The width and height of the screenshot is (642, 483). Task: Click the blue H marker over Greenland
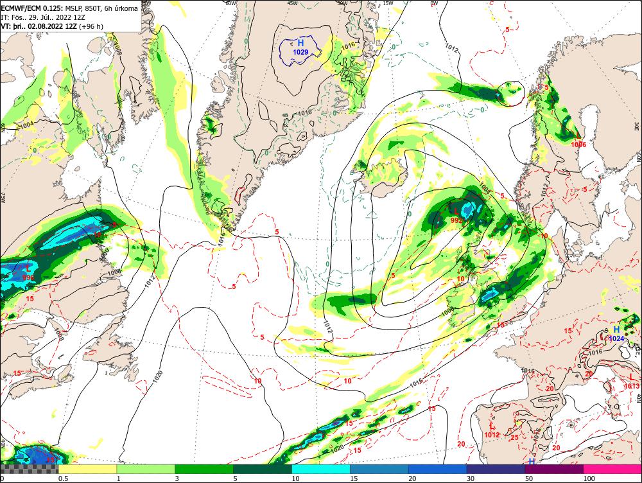coord(300,43)
